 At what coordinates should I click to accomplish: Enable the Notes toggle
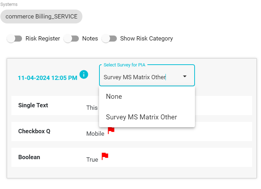pos(71,38)
